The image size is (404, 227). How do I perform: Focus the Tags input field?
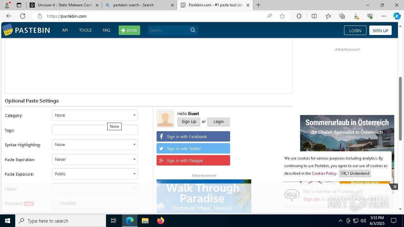tap(95, 130)
